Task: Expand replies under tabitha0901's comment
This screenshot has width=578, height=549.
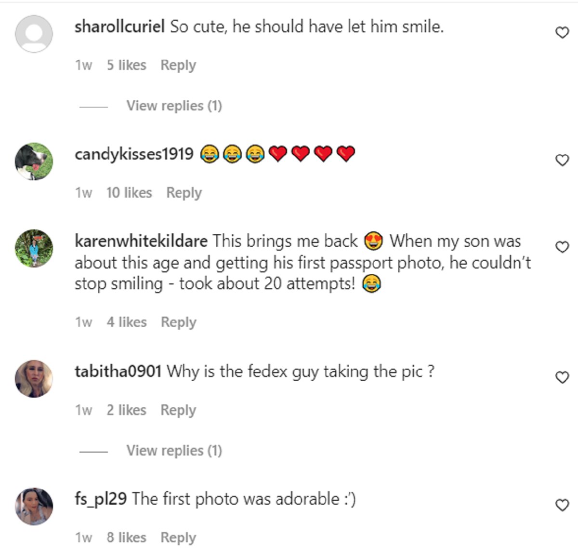Action: (x=174, y=450)
